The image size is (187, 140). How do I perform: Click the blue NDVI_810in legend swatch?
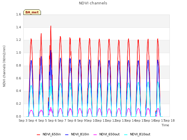67,135
